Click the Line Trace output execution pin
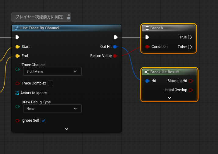 coord(116,37)
